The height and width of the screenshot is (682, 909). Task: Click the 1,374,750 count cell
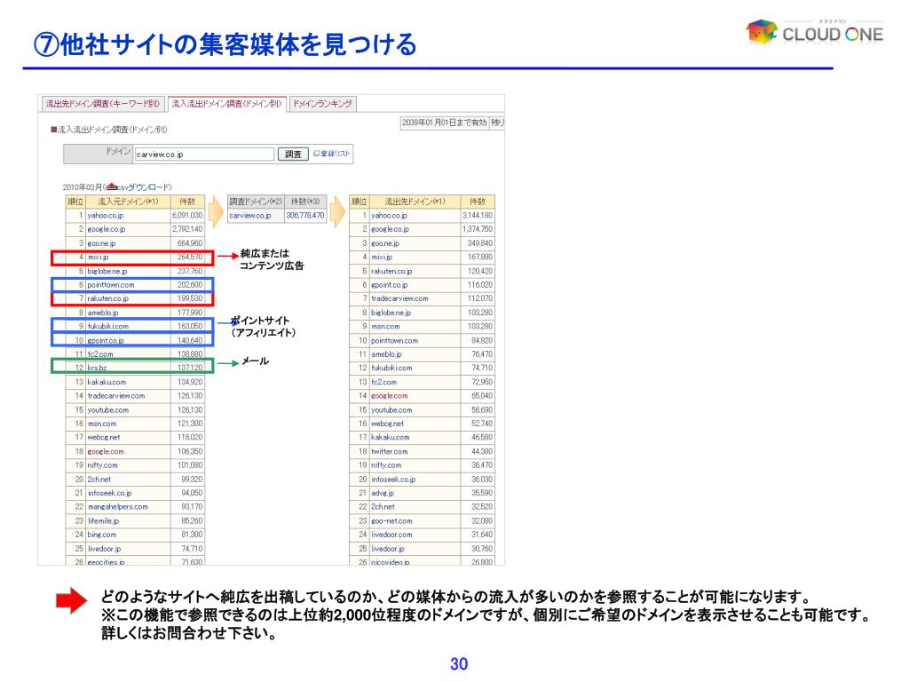(x=477, y=229)
